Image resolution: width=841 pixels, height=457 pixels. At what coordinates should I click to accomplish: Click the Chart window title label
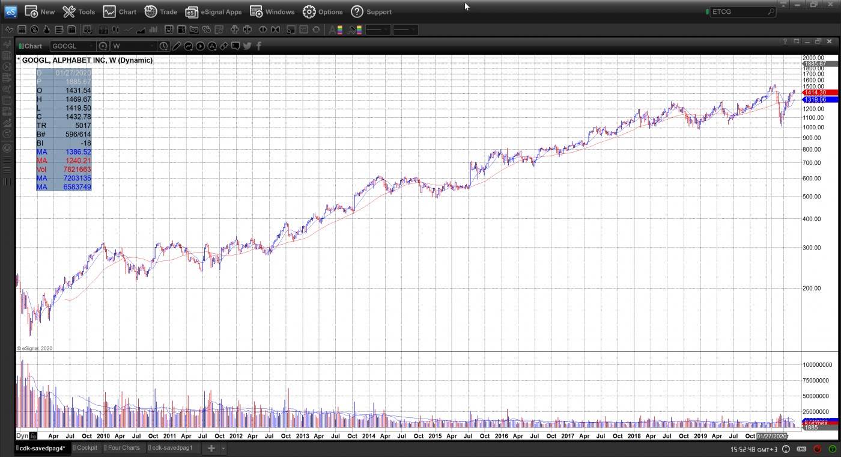pyautogui.click(x=33, y=46)
